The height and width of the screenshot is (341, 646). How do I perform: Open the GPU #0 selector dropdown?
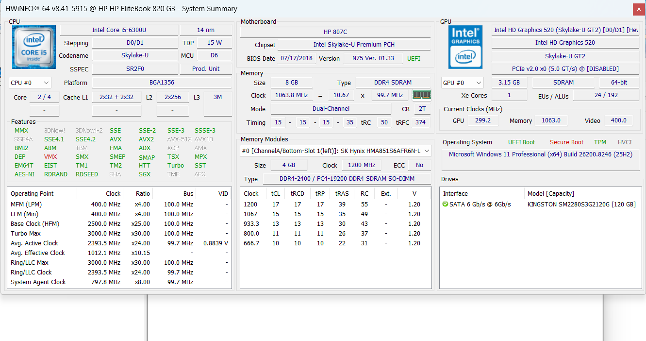pos(462,83)
